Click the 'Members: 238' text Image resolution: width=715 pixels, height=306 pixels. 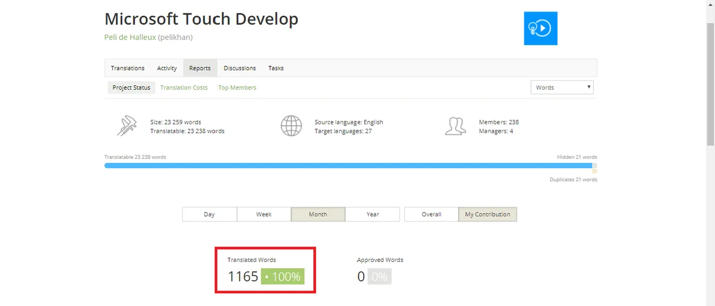point(499,122)
